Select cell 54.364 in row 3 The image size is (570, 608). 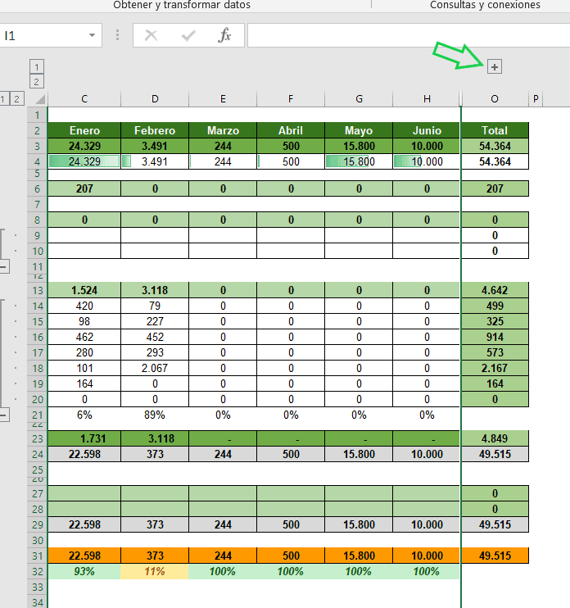click(x=495, y=146)
